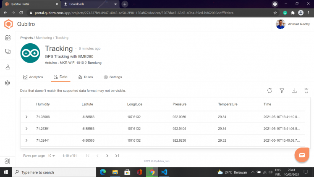The image size is (314, 177).
Task: Click the Time column header
Action: pyautogui.click(x=267, y=104)
